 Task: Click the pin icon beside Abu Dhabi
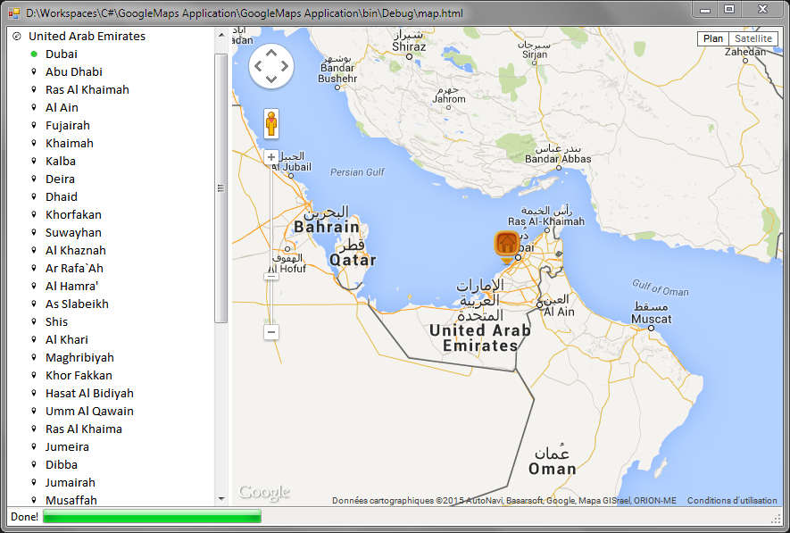(x=34, y=72)
